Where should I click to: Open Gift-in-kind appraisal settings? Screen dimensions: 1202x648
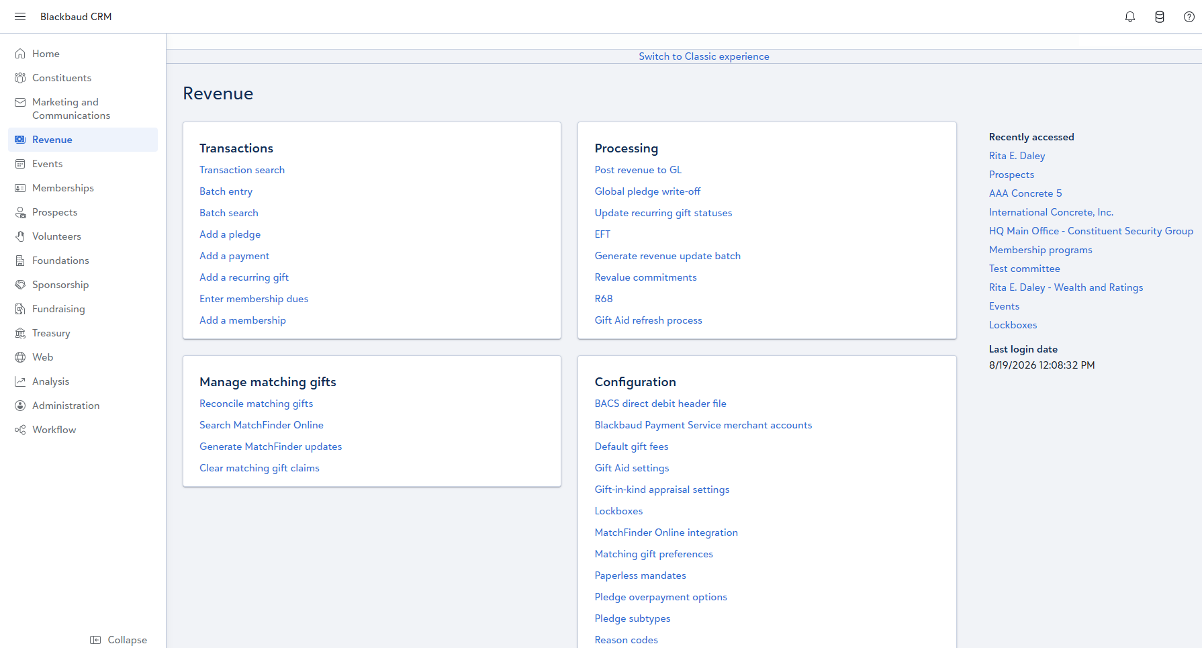pos(661,490)
